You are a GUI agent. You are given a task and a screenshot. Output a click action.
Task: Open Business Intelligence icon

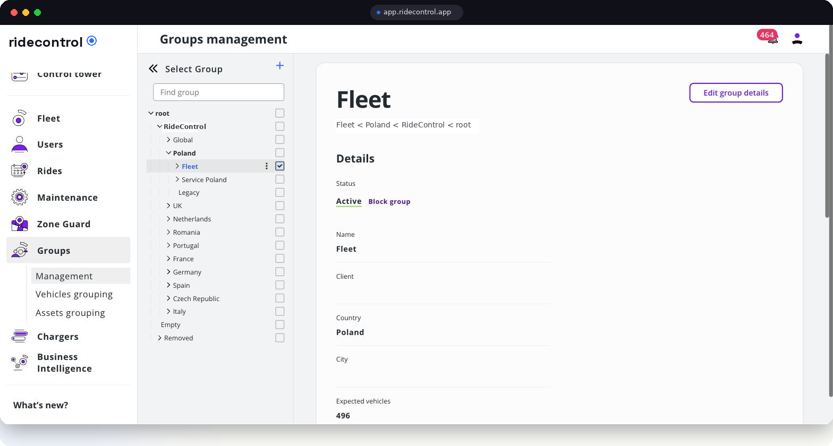[19, 362]
